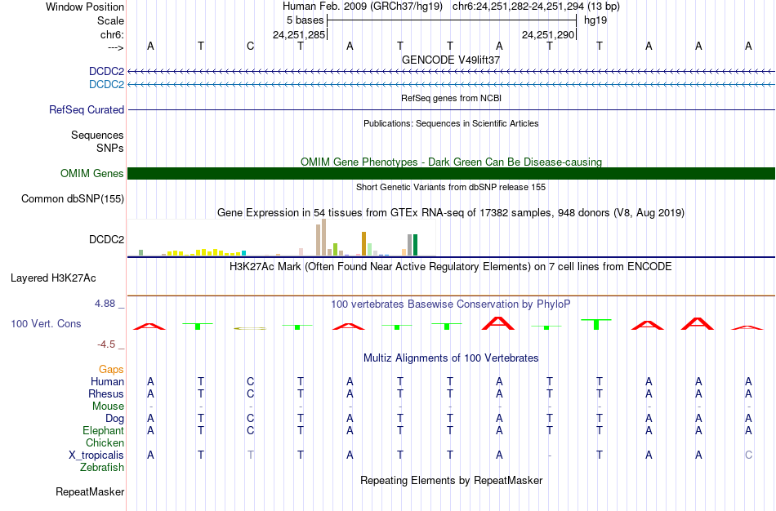776x511 pixels.
Task: Click the "5 bases" scale label
Action: [x=305, y=20]
